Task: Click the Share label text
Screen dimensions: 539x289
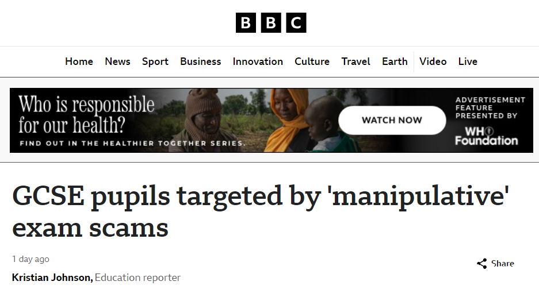Action: click(x=503, y=264)
